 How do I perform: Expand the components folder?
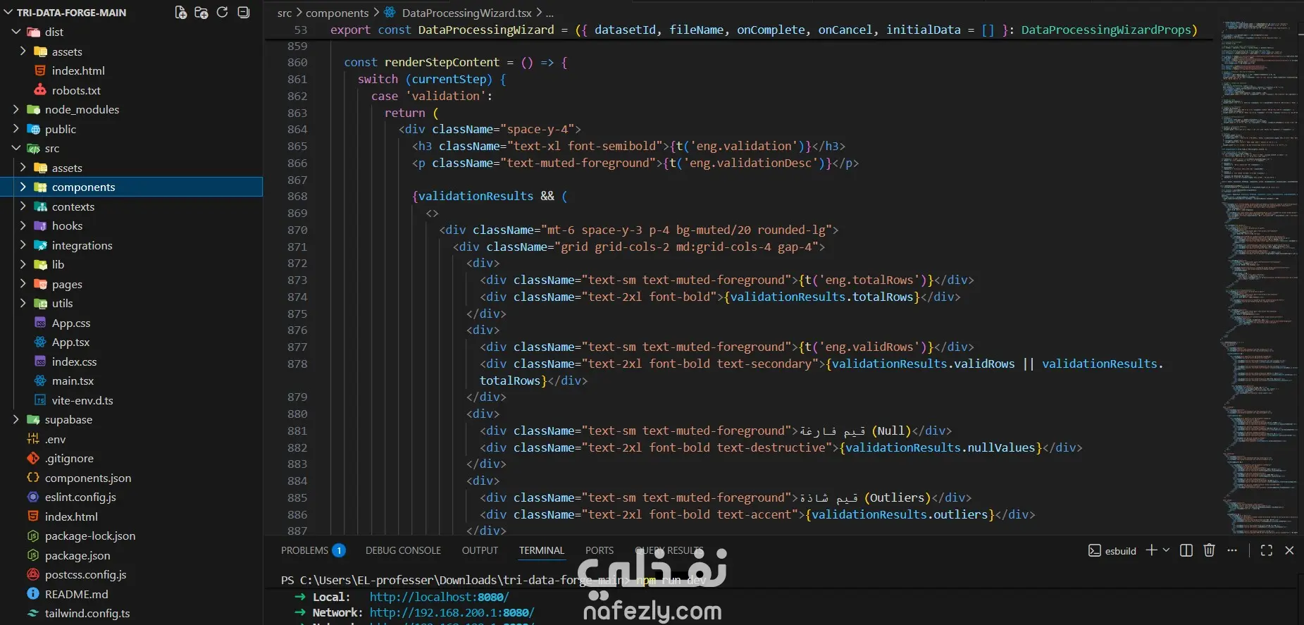pos(23,187)
